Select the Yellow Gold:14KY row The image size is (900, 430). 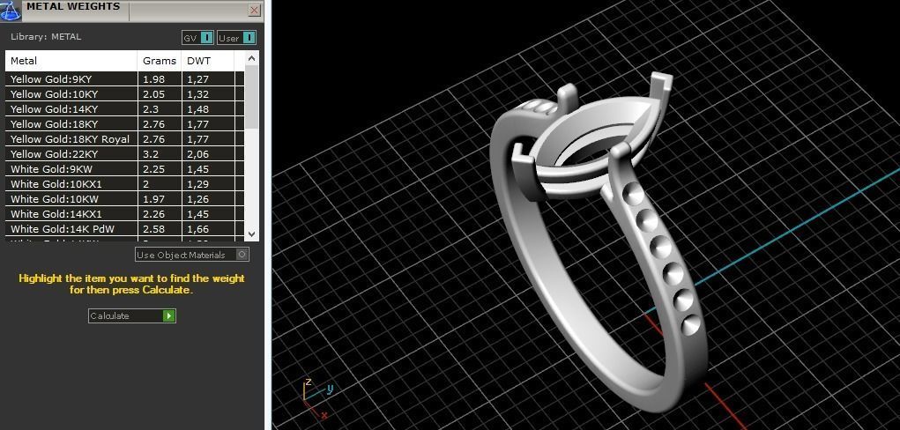pos(124,109)
